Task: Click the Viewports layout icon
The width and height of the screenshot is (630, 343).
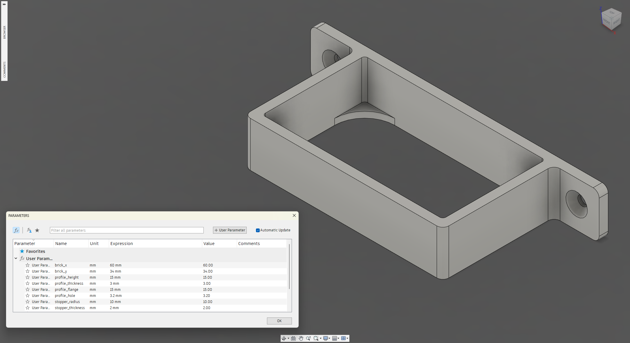Action: coord(344,338)
